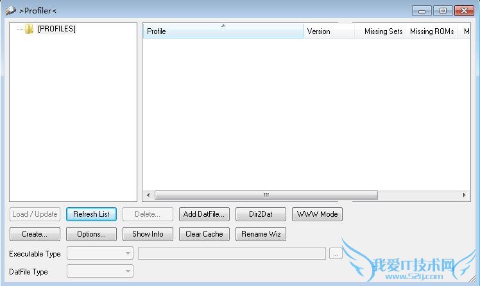Click the Create... button
The image size is (480, 286).
pos(35,234)
